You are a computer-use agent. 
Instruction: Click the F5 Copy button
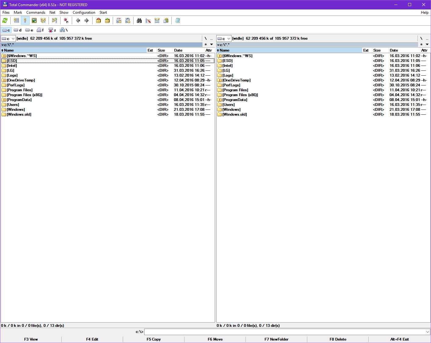154,339
